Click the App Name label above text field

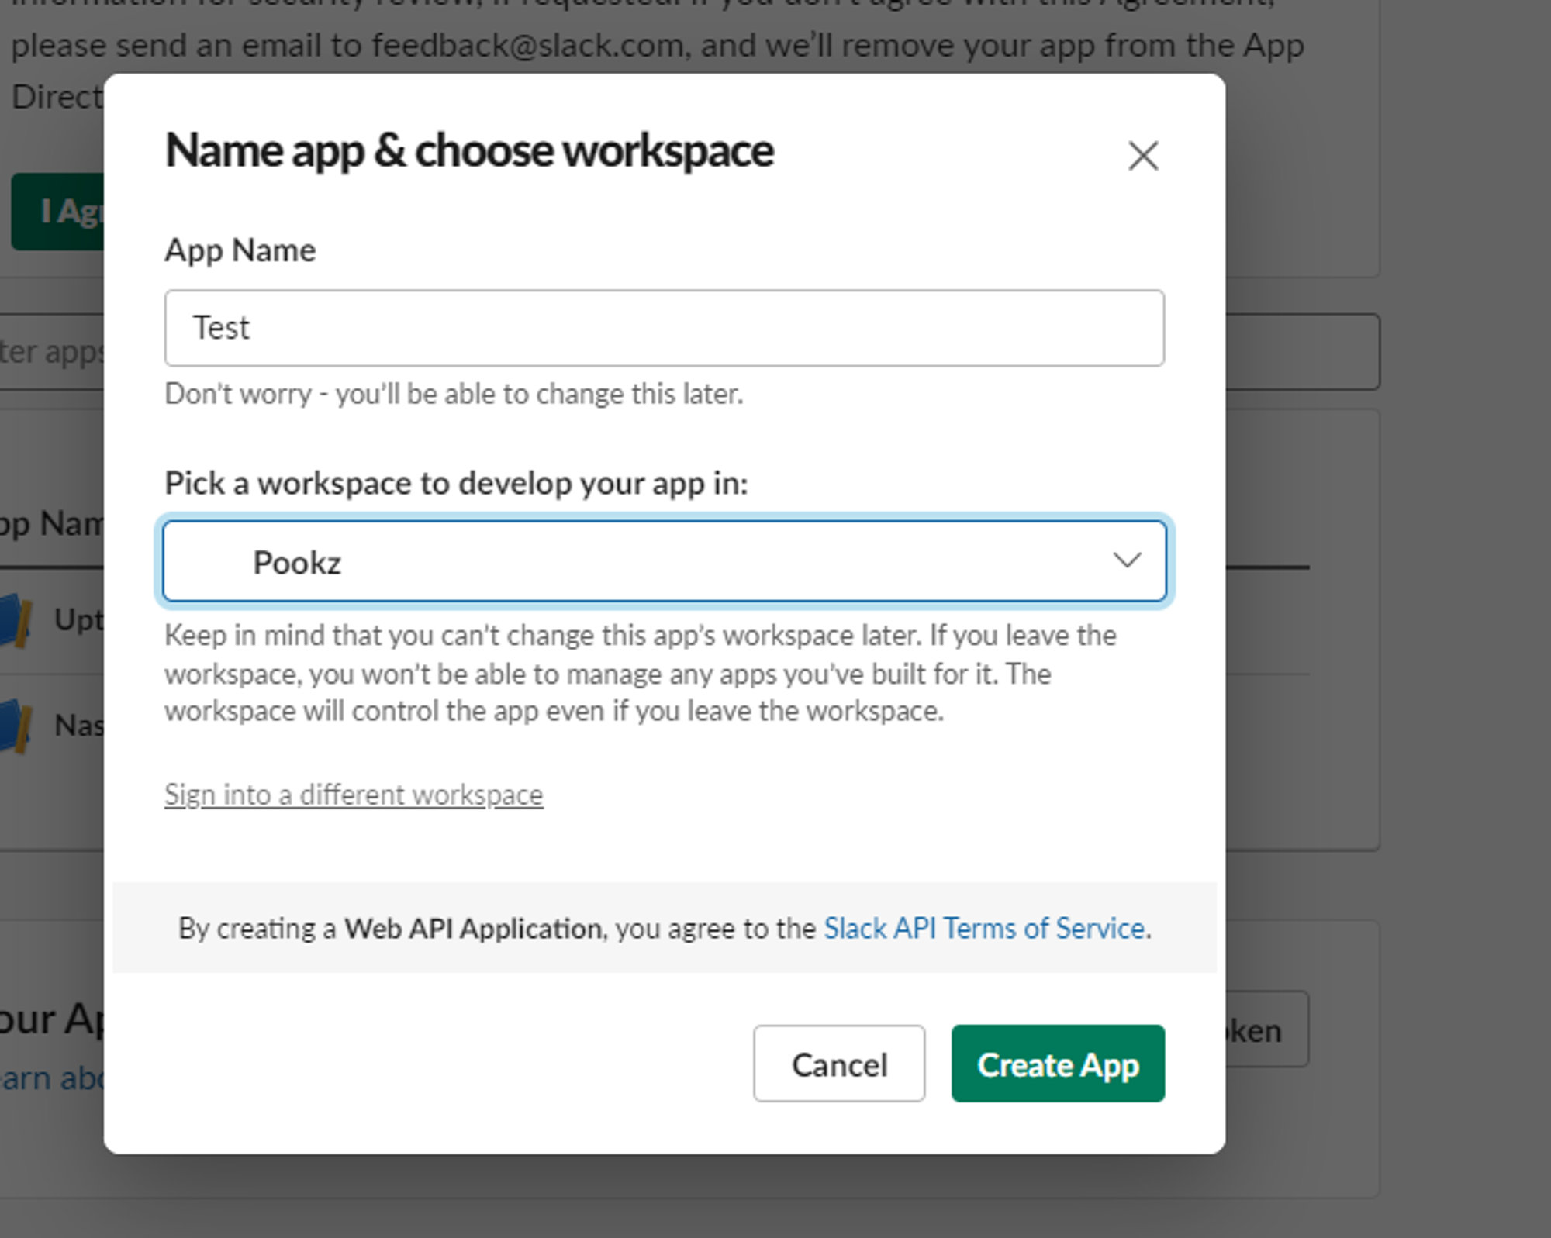click(240, 250)
